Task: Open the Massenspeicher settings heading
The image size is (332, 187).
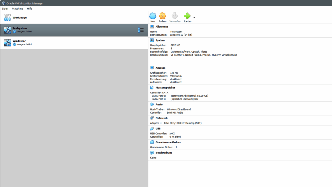Action: click(165, 87)
